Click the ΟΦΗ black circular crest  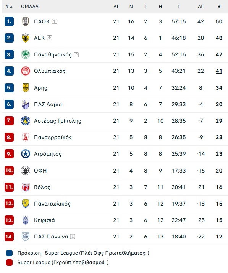point(26,171)
